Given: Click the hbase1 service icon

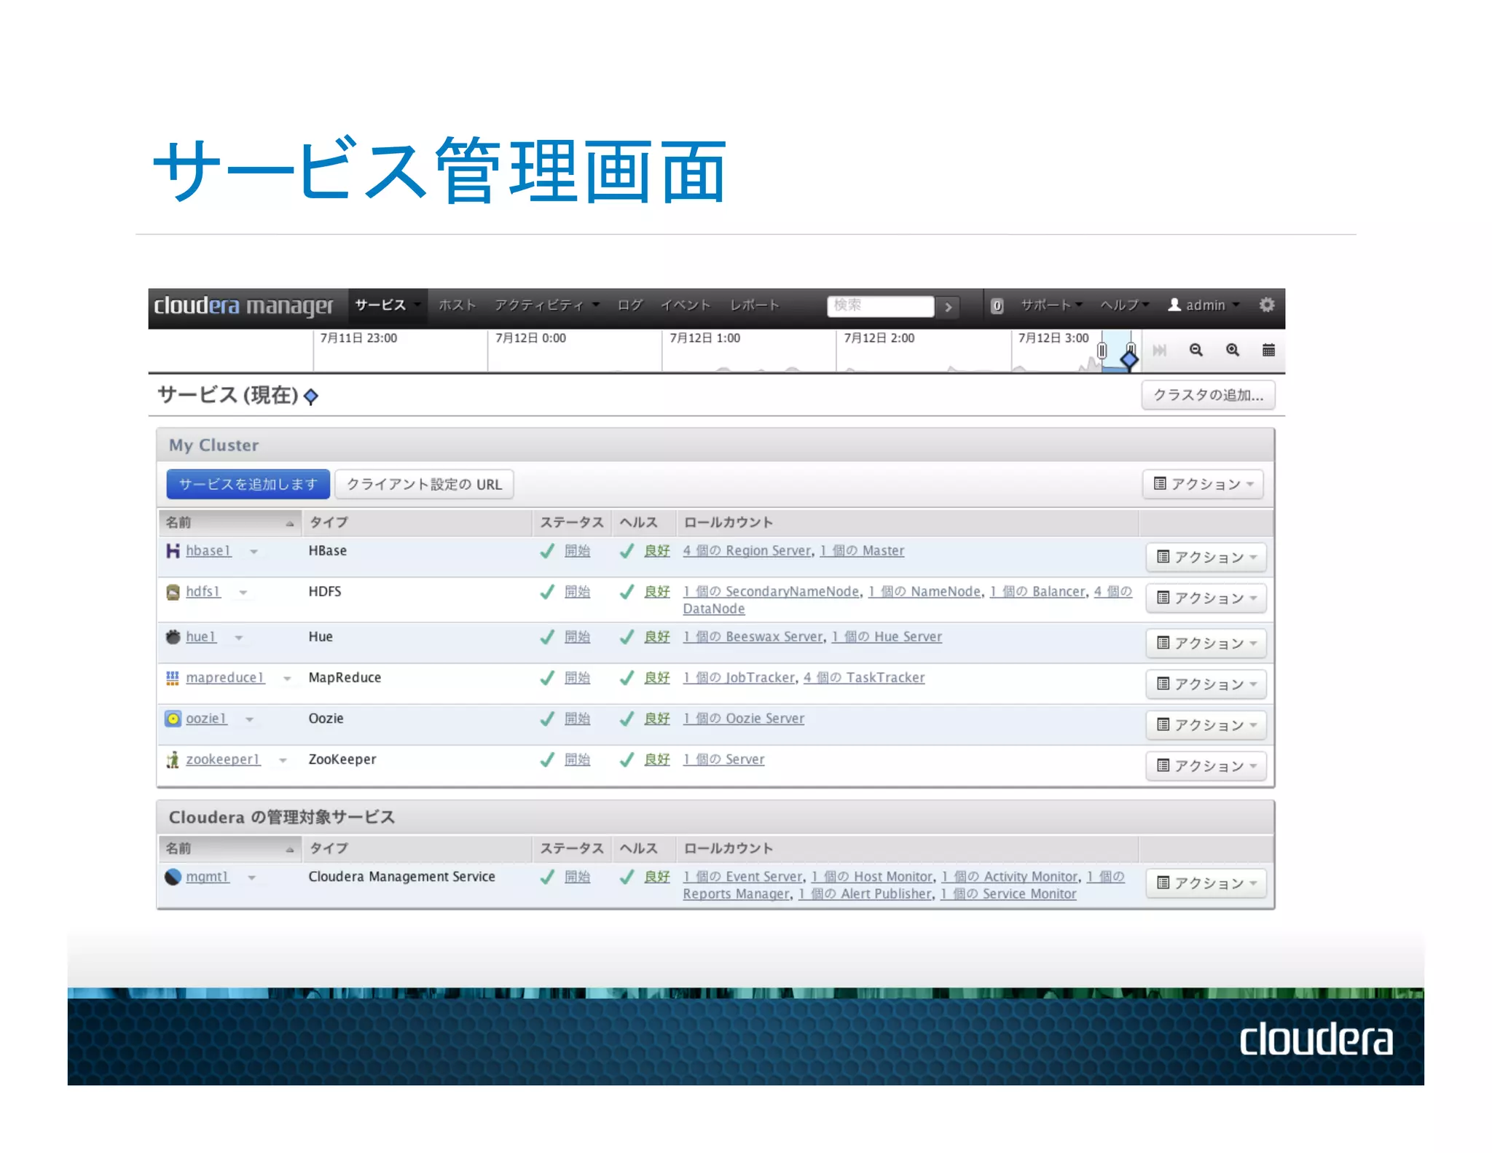Looking at the screenshot, I should (173, 551).
